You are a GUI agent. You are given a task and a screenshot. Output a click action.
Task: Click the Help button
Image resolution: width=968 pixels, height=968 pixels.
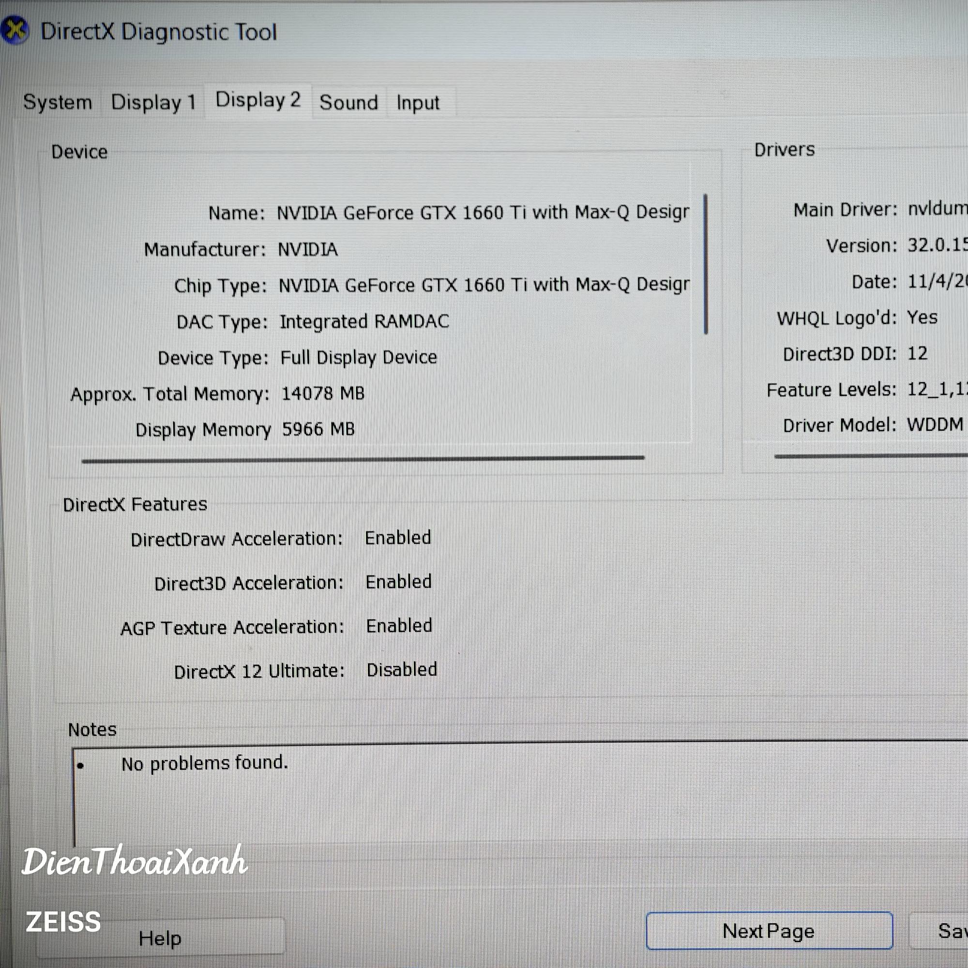tap(160, 938)
